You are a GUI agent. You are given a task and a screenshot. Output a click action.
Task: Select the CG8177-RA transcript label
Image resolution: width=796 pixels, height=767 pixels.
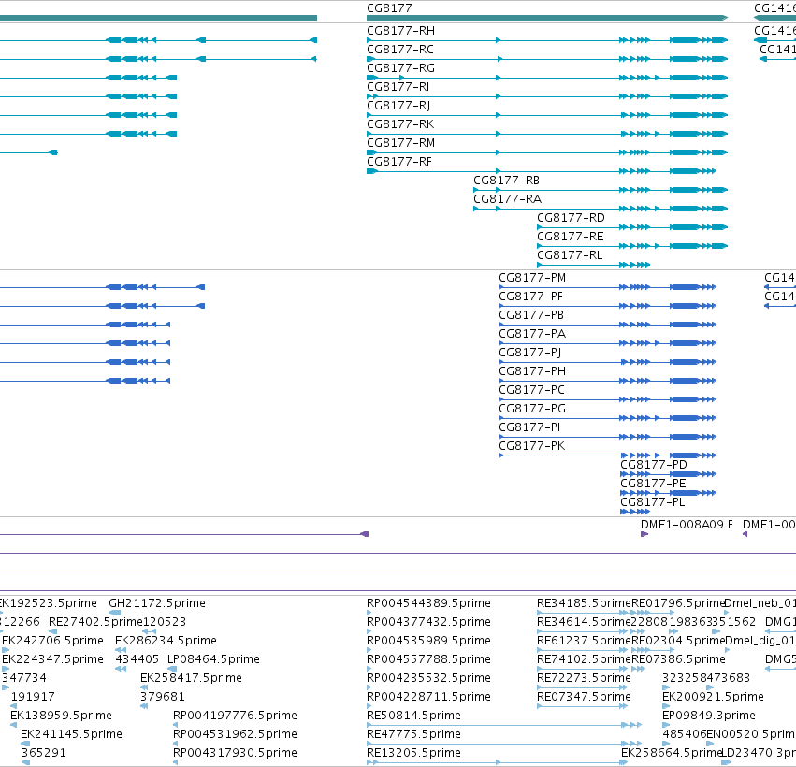click(x=507, y=199)
